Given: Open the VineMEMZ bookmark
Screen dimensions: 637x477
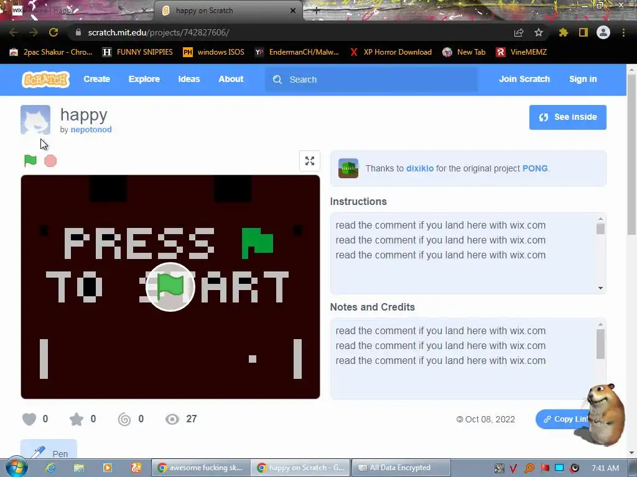Looking at the screenshot, I should point(522,52).
